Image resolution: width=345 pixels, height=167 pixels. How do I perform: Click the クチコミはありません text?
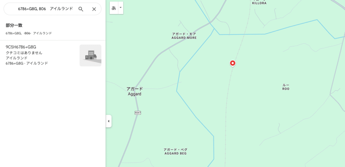[24, 53]
